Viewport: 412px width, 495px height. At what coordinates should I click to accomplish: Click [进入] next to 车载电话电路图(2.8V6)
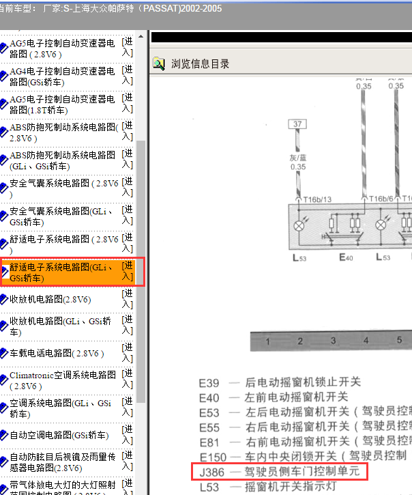click(128, 353)
